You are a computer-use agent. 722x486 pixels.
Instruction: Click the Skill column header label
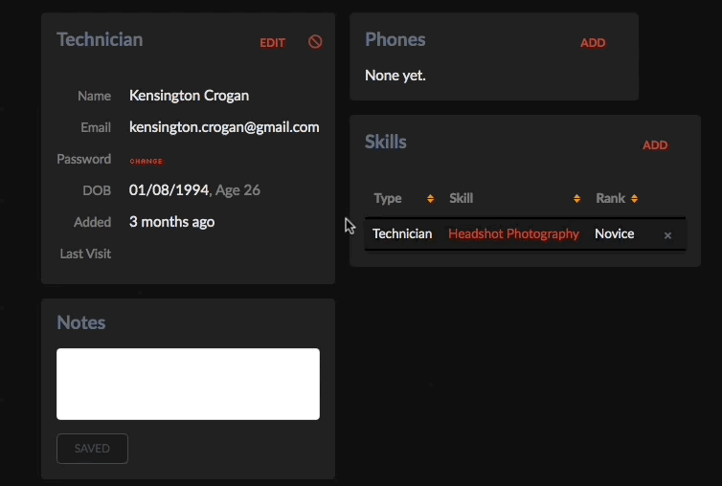coord(461,198)
